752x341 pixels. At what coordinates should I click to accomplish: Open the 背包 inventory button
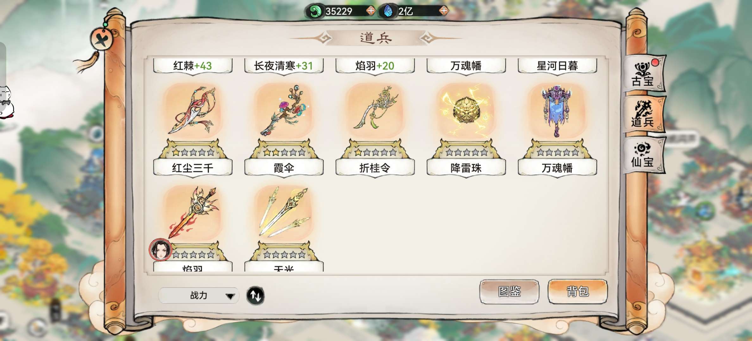578,291
